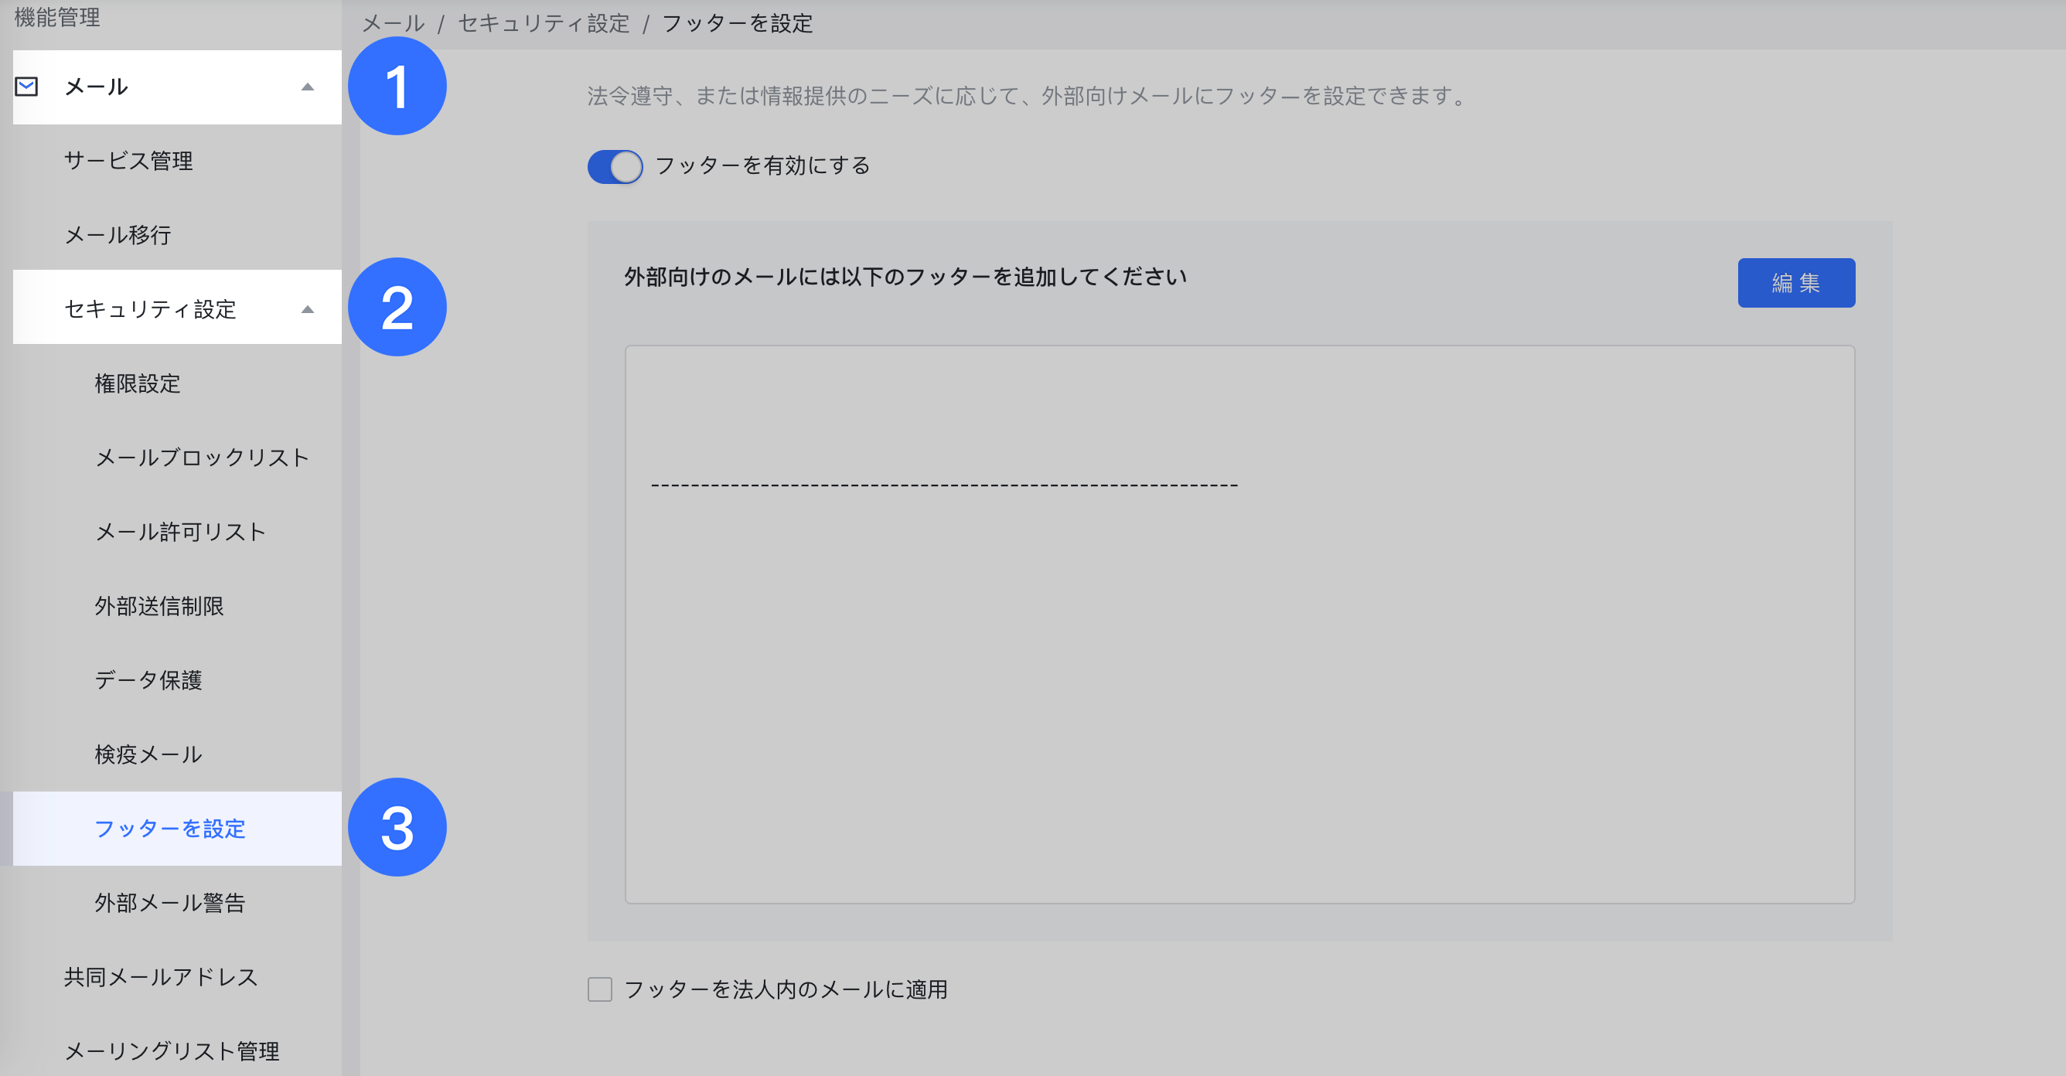
Task: Collapse the セキュリティ設定 submenu arrow
Action: click(307, 309)
